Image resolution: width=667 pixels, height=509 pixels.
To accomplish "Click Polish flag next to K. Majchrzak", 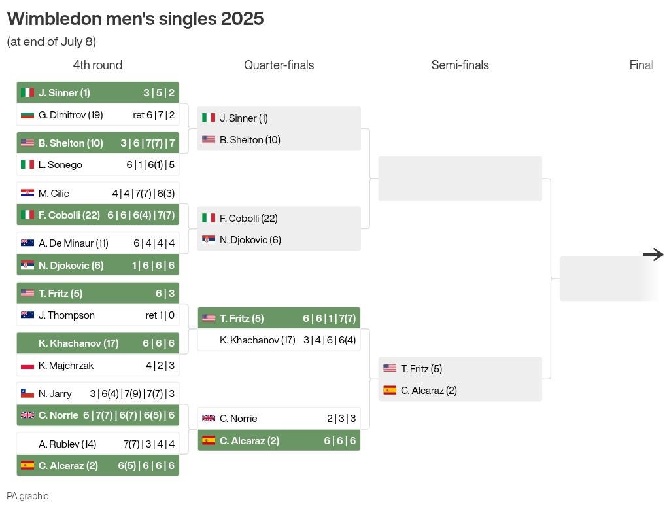I will click(x=27, y=366).
